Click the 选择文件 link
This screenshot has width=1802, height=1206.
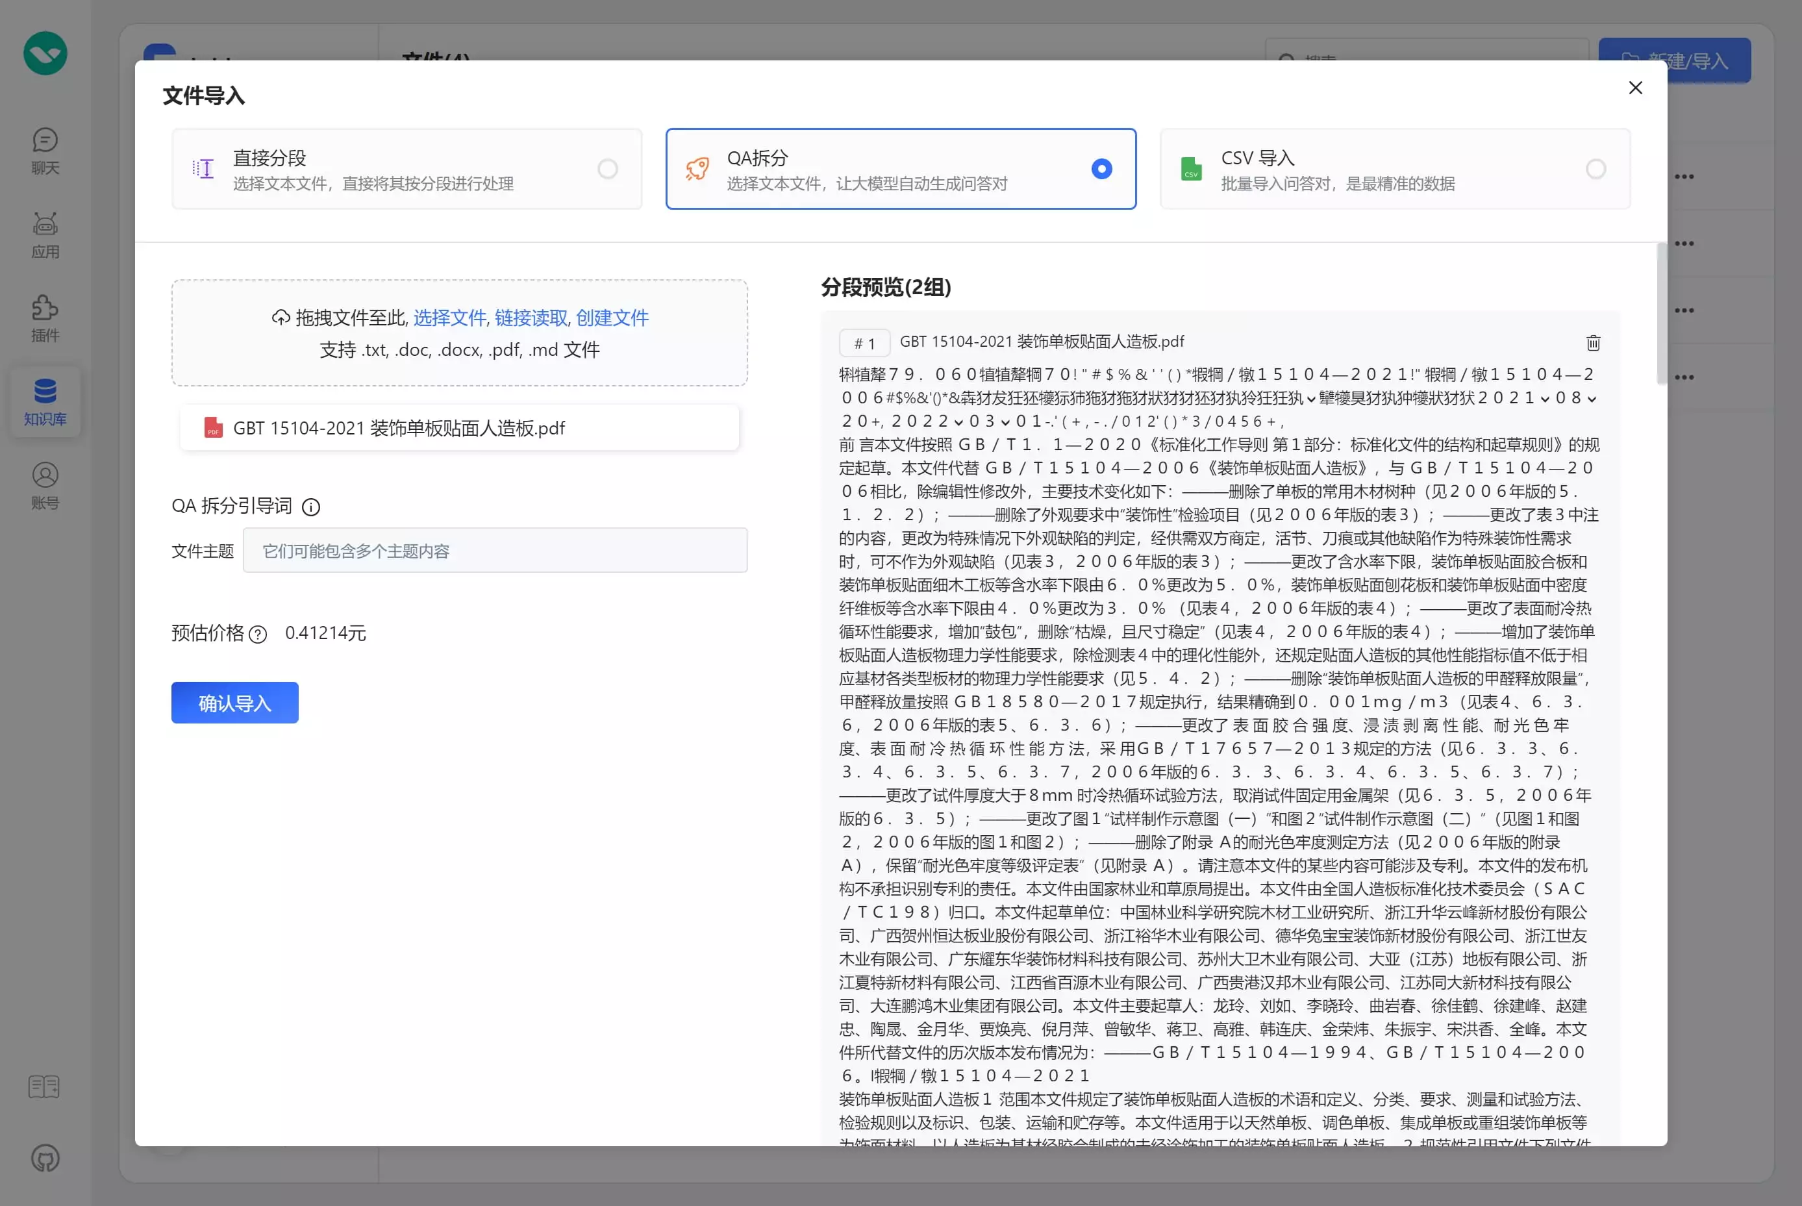click(x=449, y=318)
